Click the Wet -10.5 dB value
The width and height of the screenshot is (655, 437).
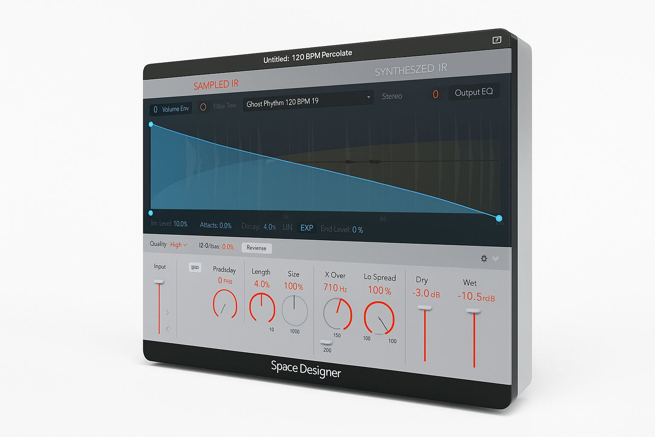[476, 296]
